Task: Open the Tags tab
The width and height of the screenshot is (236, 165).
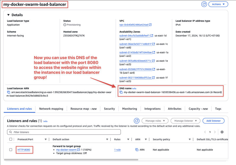Action: (x=218, y=109)
